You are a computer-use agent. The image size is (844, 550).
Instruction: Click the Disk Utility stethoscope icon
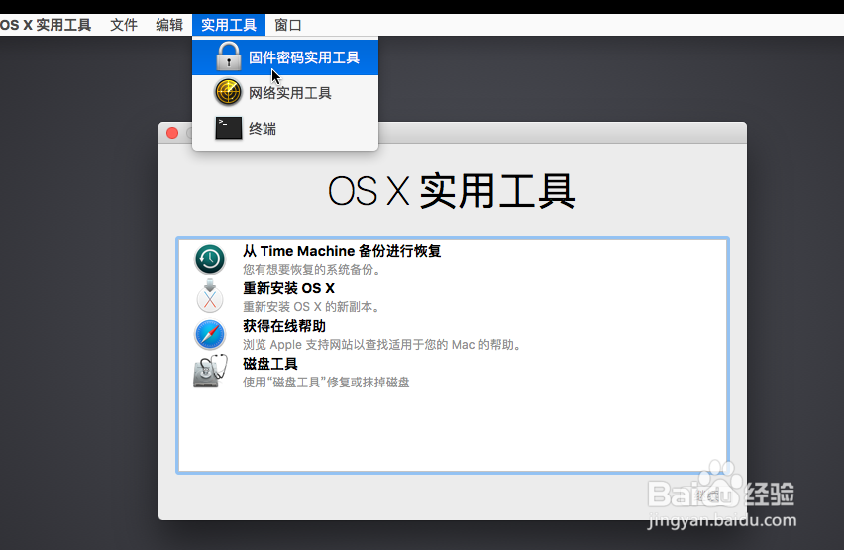pos(210,372)
